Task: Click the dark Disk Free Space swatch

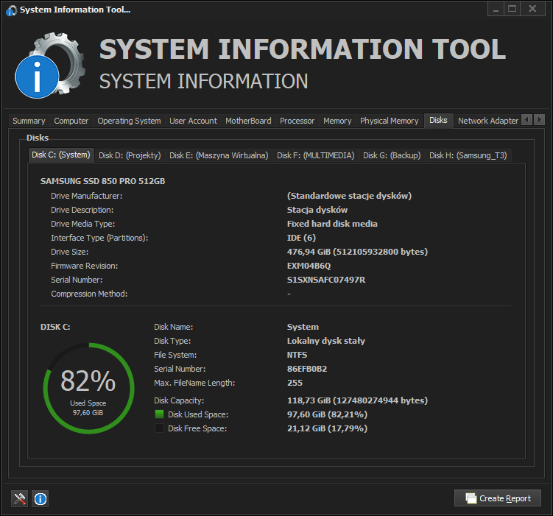Action: point(159,428)
